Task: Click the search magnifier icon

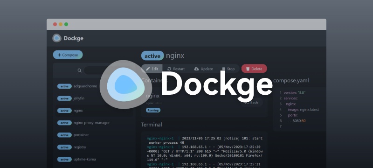Action: click(x=79, y=70)
